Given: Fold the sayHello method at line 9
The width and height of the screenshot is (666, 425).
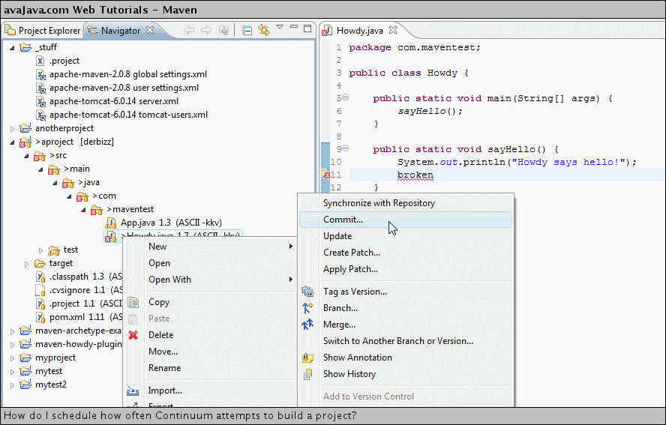Looking at the screenshot, I should [x=346, y=148].
